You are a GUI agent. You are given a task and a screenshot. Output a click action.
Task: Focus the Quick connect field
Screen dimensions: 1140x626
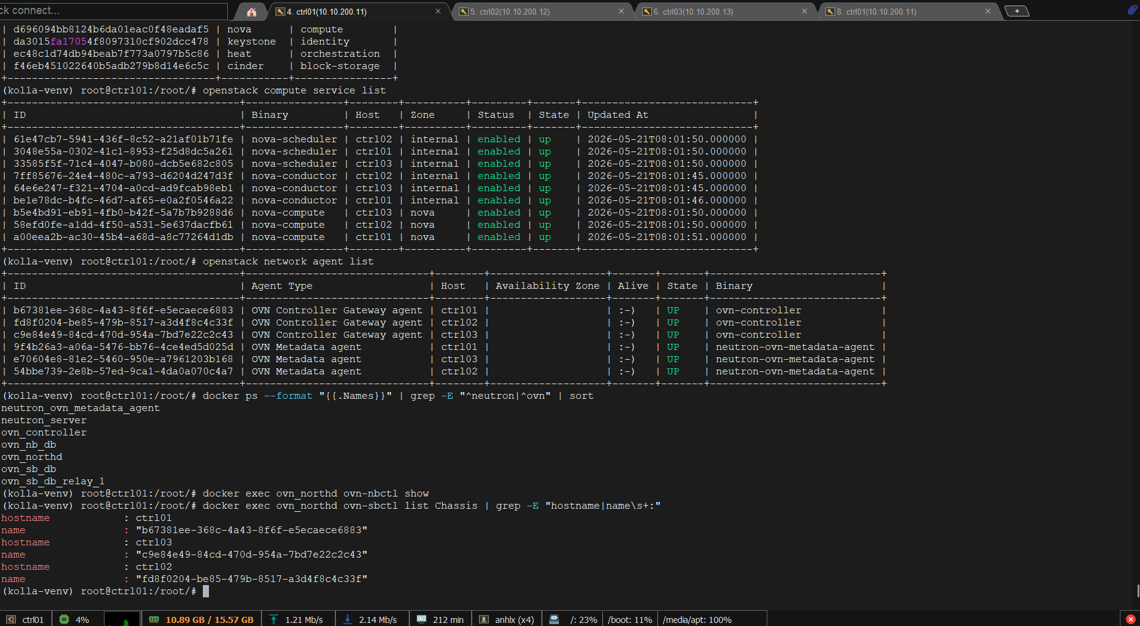[114, 10]
